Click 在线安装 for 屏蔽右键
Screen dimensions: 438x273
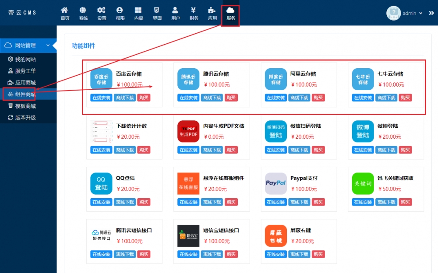(x=276, y=254)
